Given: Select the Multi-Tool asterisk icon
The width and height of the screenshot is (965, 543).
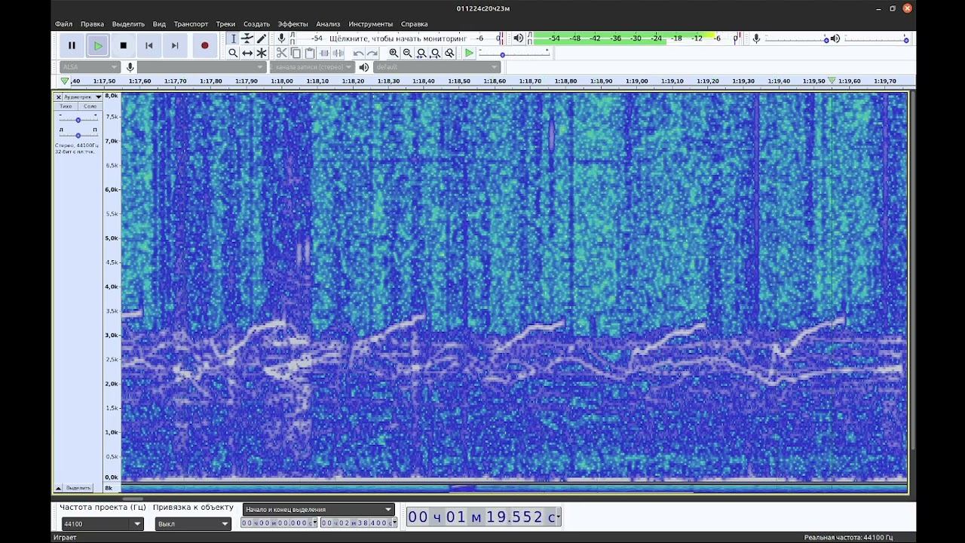Looking at the screenshot, I should 262,53.
